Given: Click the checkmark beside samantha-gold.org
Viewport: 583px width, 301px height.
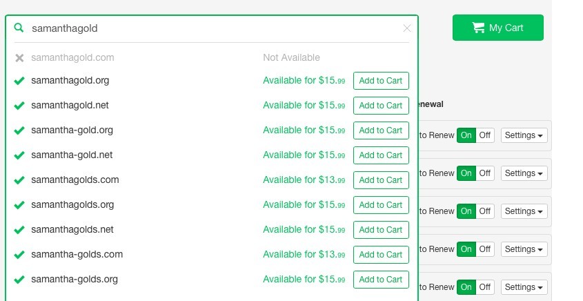Looking at the screenshot, I should coord(19,130).
